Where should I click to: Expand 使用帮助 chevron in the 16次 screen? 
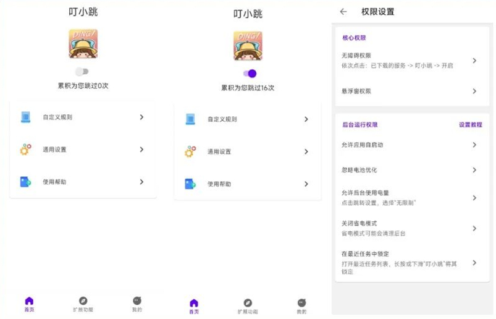306,184
